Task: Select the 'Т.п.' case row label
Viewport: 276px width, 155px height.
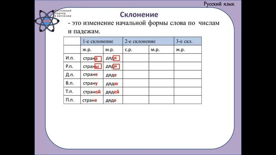Action: tap(69, 91)
